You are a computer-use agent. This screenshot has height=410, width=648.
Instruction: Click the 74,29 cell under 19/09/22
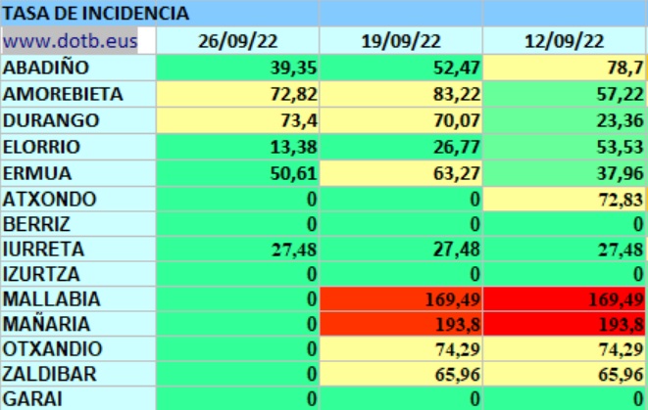coord(399,349)
